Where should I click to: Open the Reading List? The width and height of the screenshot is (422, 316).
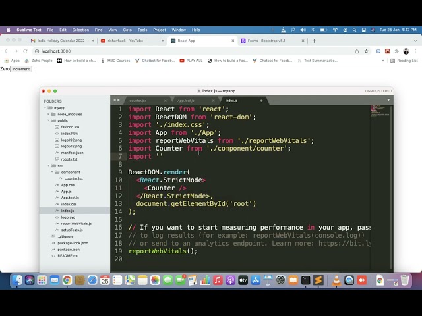[x=404, y=61]
